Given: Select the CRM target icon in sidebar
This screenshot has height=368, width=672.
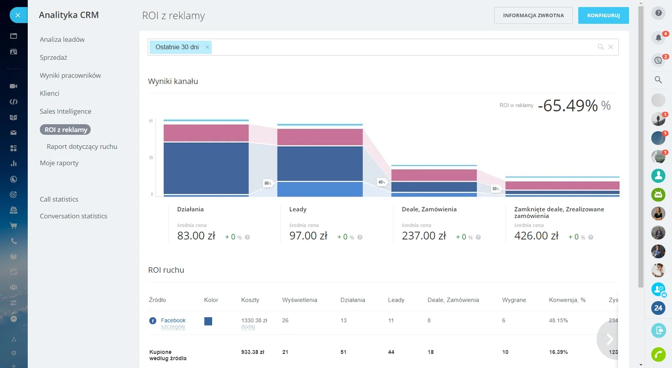Looking at the screenshot, I should tap(14, 194).
